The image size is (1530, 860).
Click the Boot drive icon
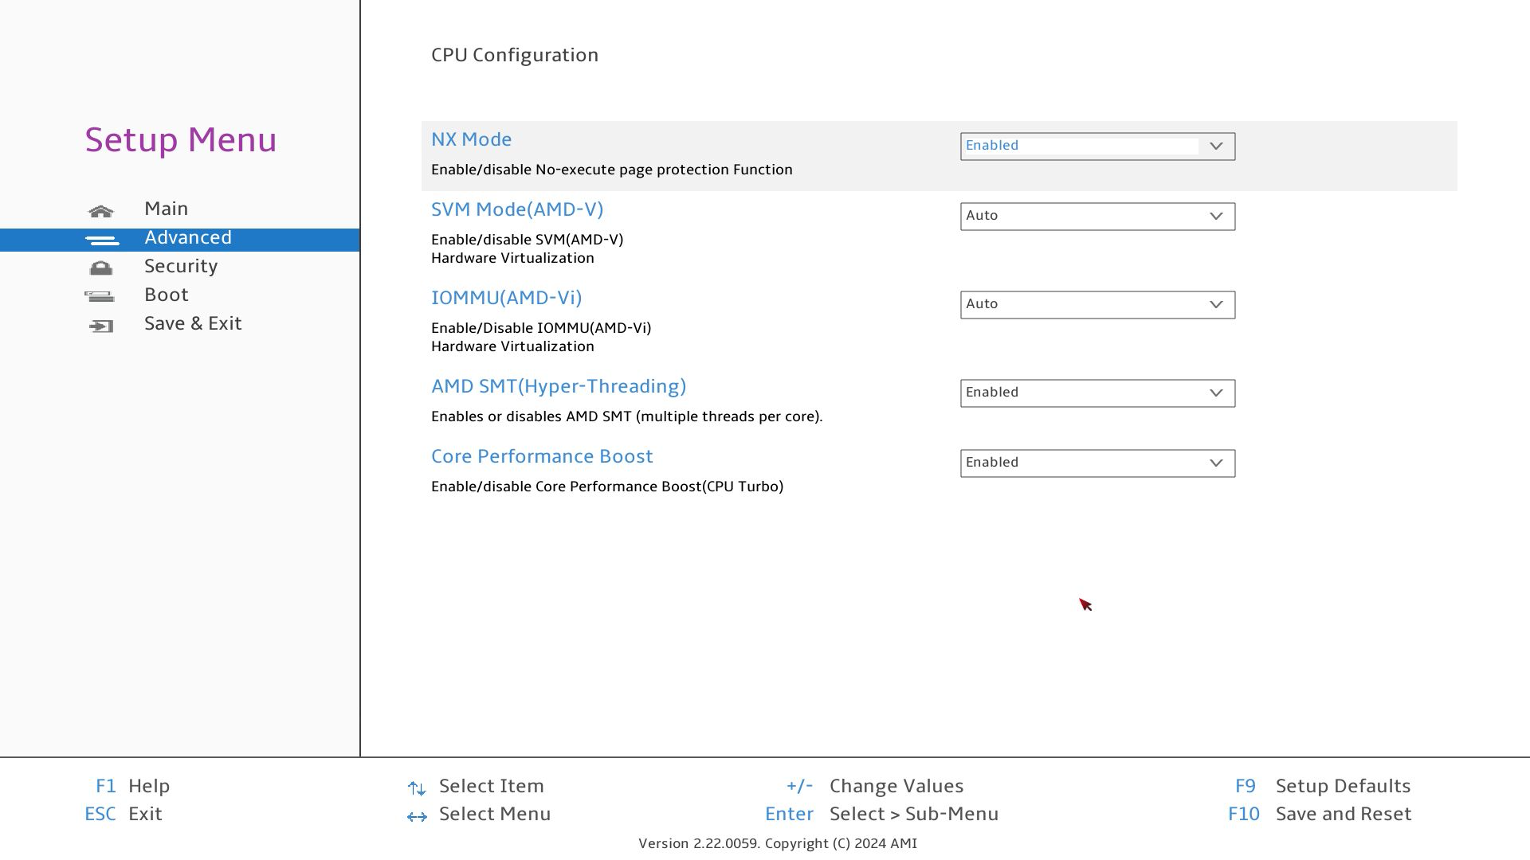coord(100,297)
